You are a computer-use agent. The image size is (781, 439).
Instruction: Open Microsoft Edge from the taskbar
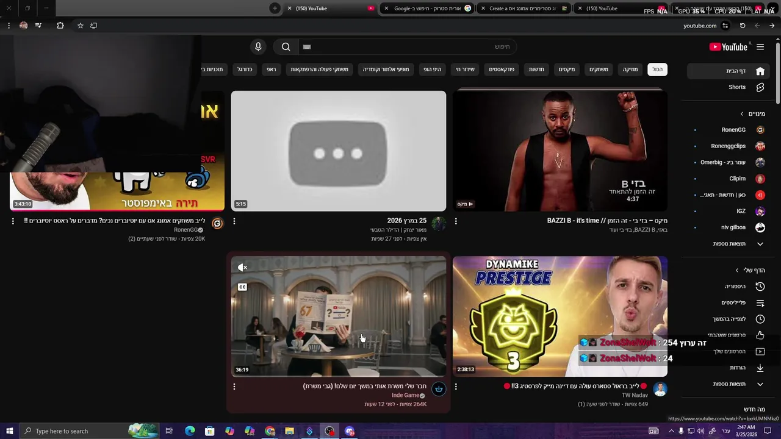click(x=190, y=431)
